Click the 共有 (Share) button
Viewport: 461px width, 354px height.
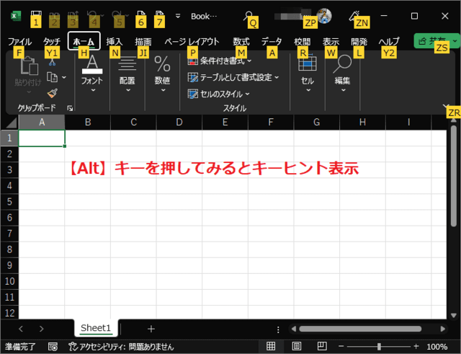(x=431, y=41)
